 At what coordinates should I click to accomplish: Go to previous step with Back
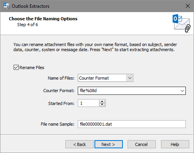[79, 144]
